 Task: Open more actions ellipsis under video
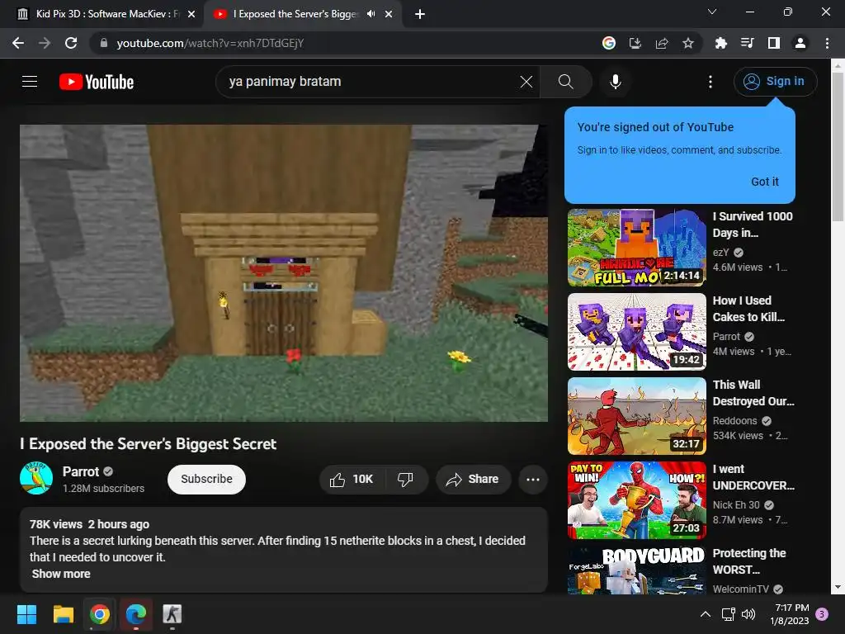[x=532, y=480]
